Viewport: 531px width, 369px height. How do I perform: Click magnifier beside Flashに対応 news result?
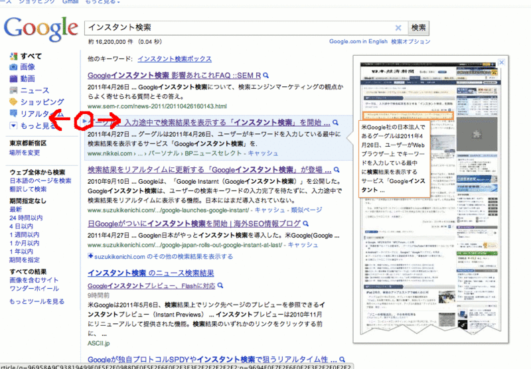pyautogui.click(x=220, y=286)
